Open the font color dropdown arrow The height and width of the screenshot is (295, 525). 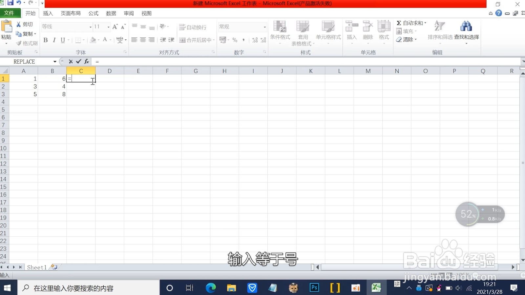111,40
